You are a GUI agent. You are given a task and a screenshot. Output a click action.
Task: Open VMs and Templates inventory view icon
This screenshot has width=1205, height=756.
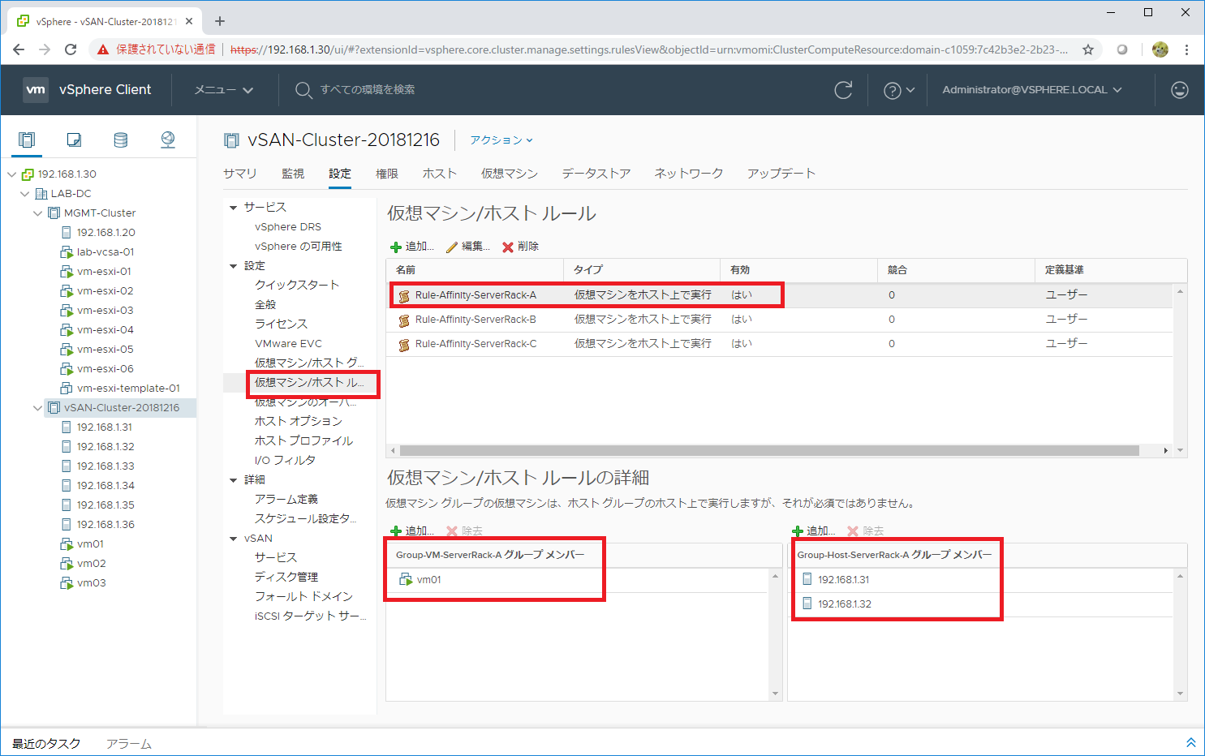74,140
